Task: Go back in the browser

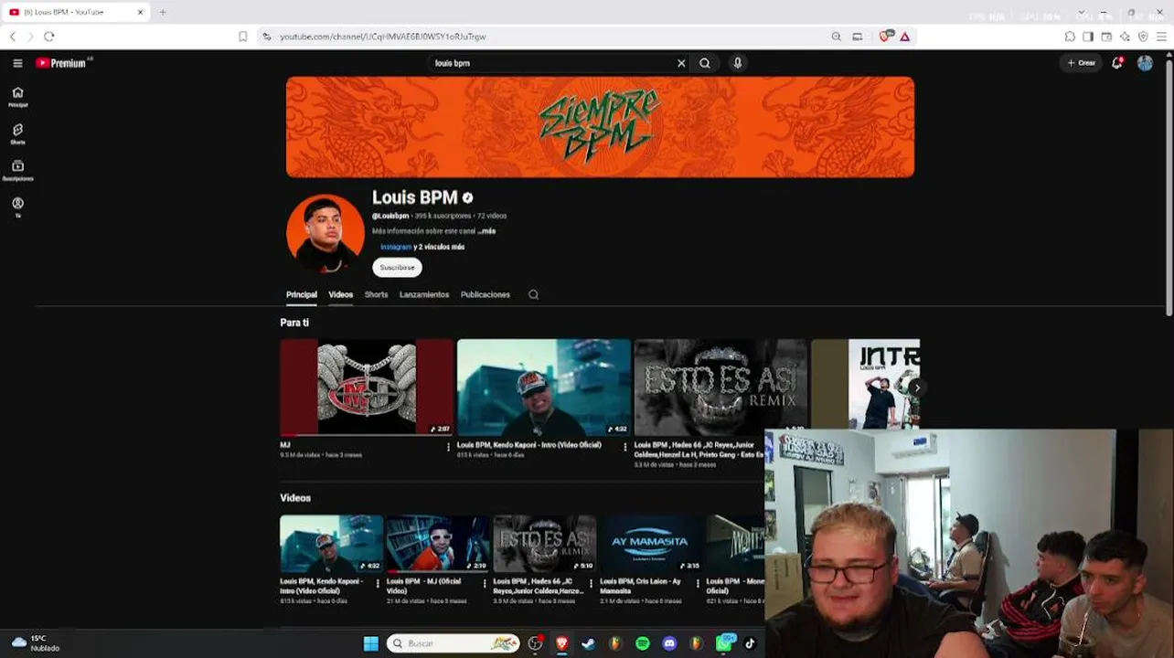Action: [x=13, y=37]
